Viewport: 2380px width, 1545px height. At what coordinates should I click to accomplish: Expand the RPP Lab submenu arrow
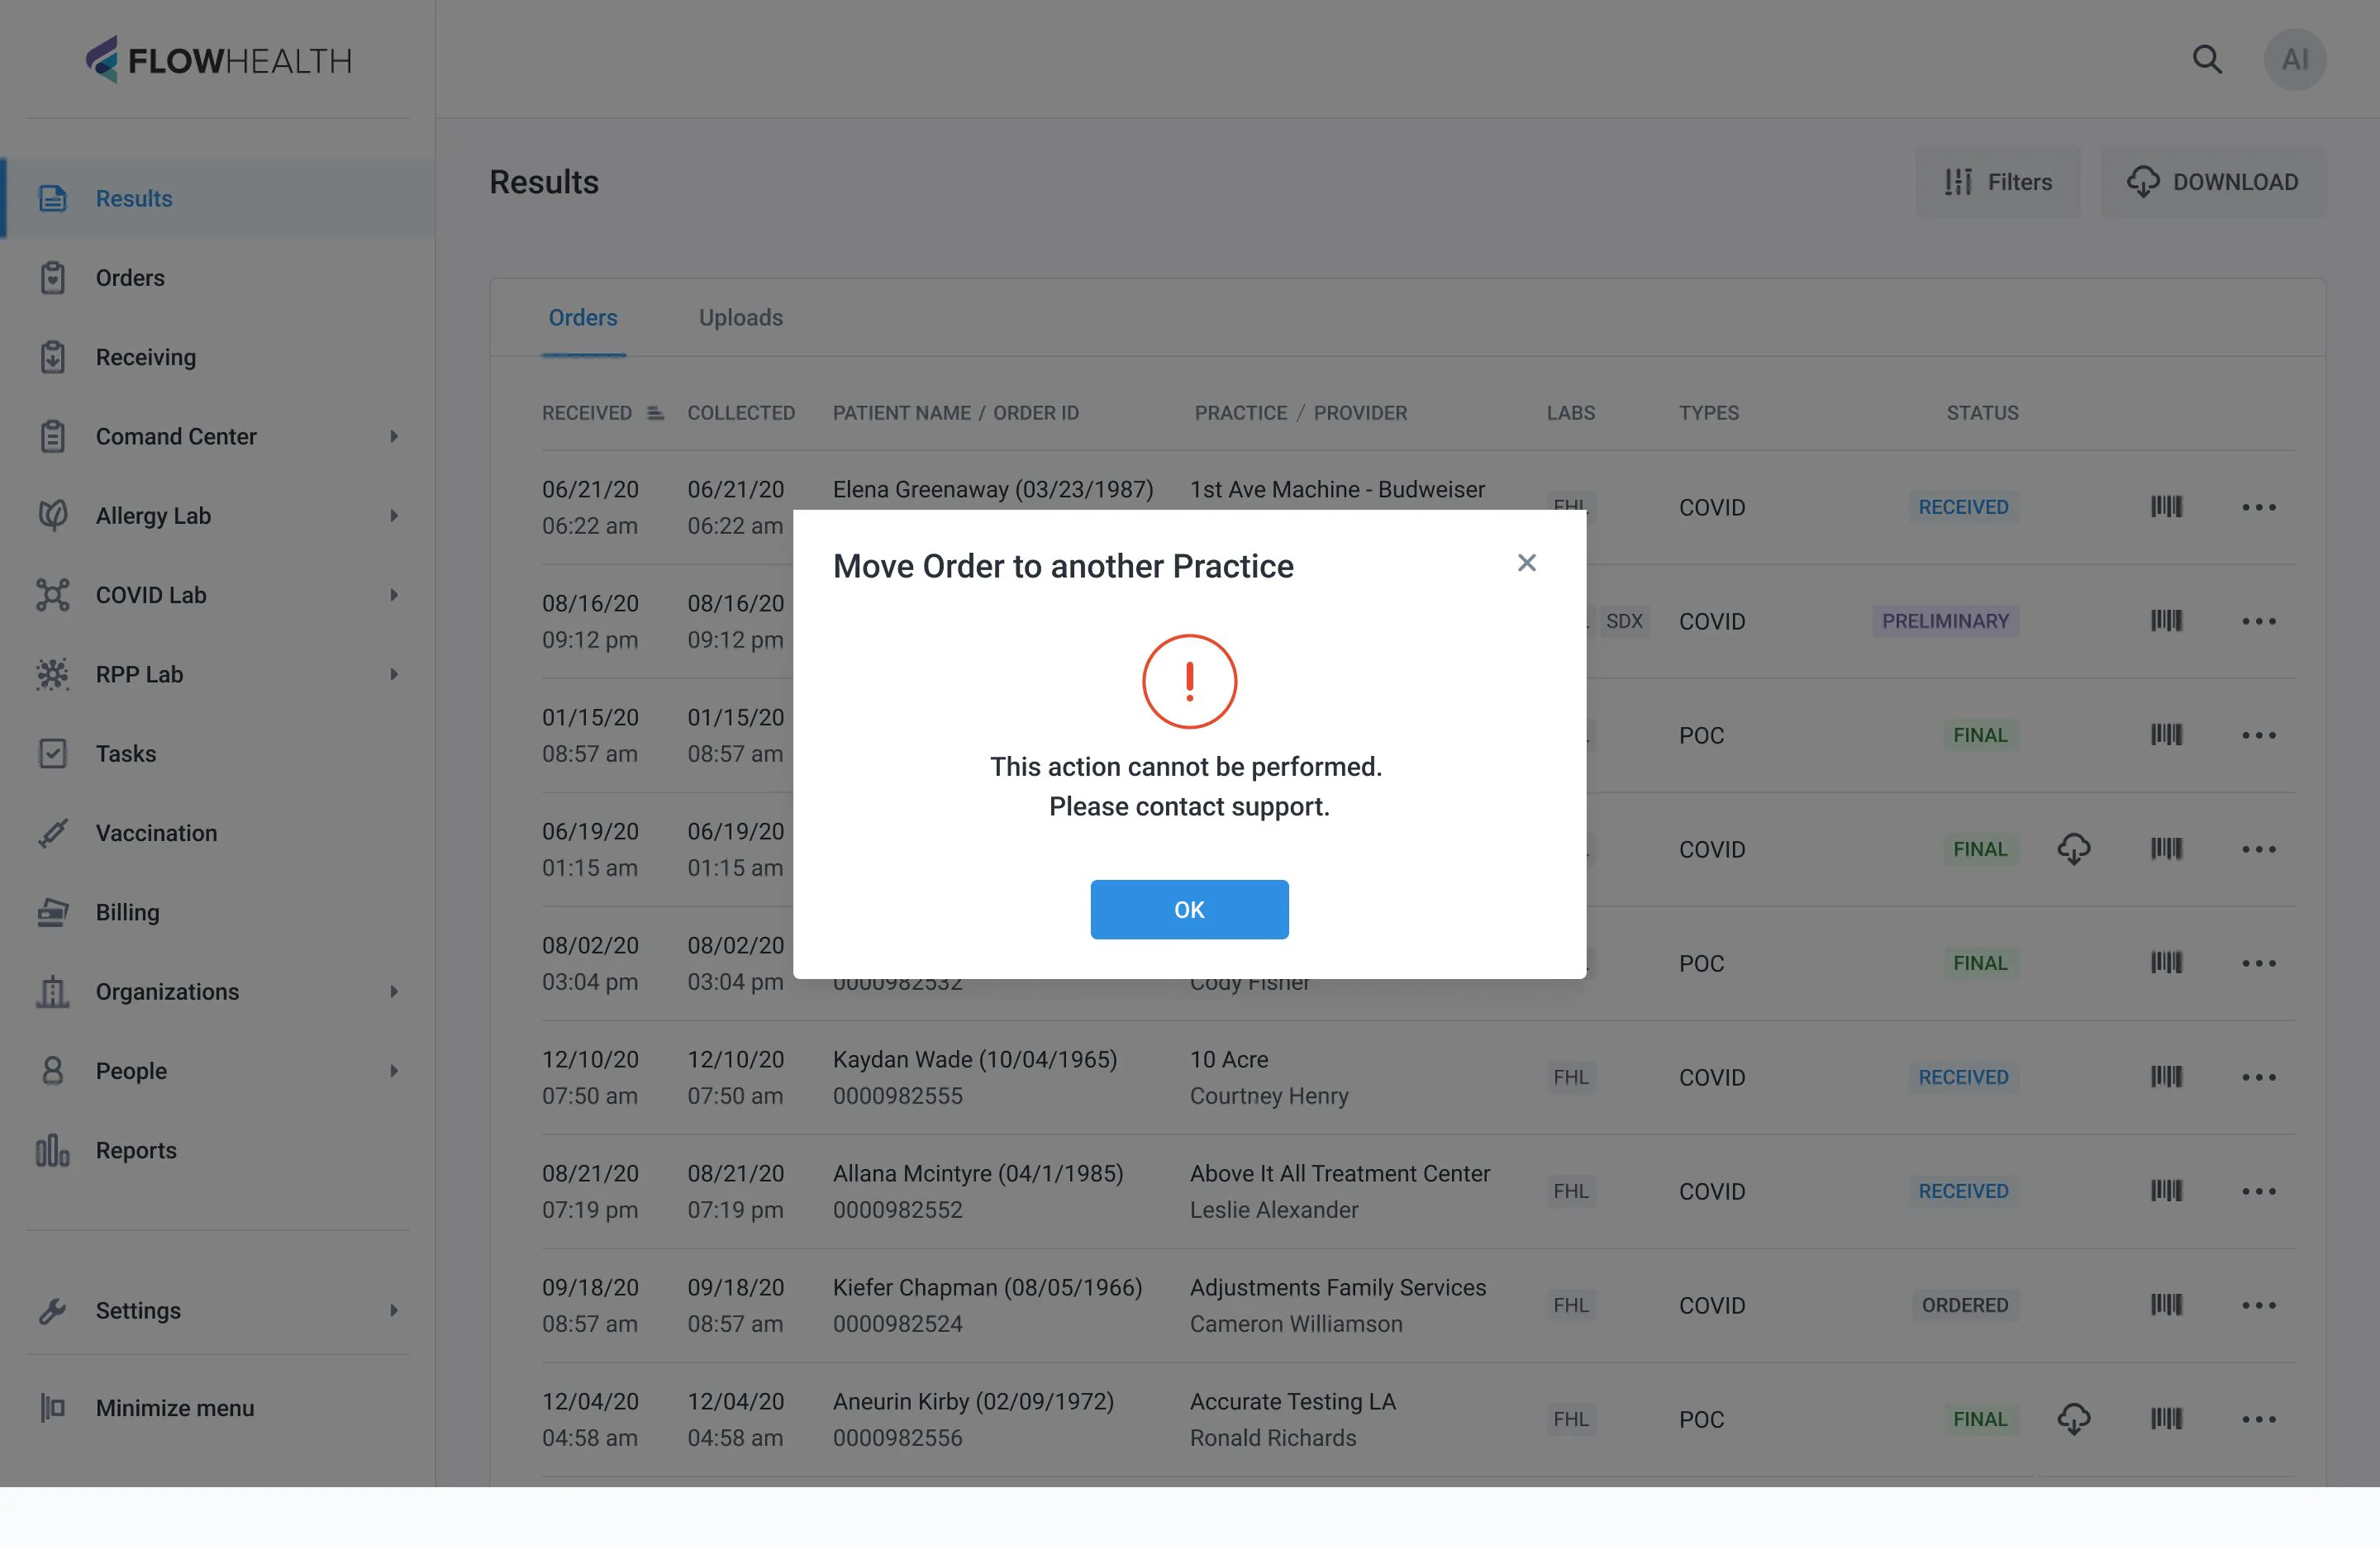(394, 674)
